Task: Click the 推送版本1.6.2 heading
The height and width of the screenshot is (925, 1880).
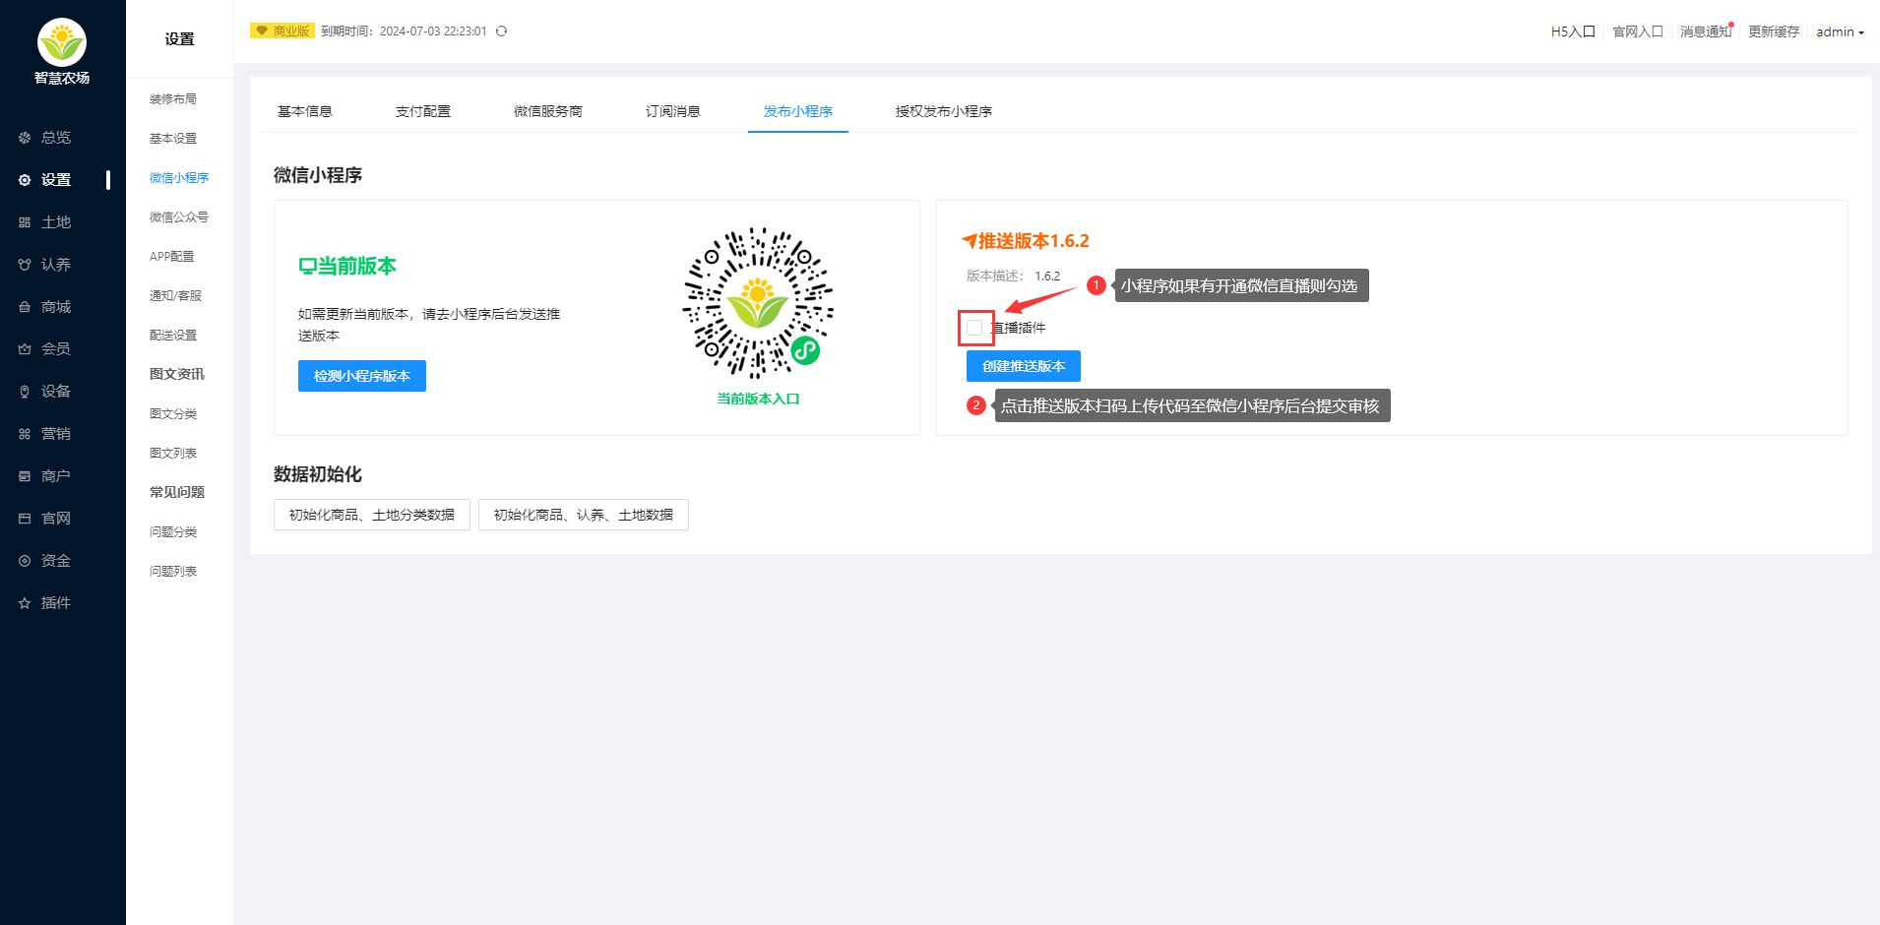Action: (1026, 241)
